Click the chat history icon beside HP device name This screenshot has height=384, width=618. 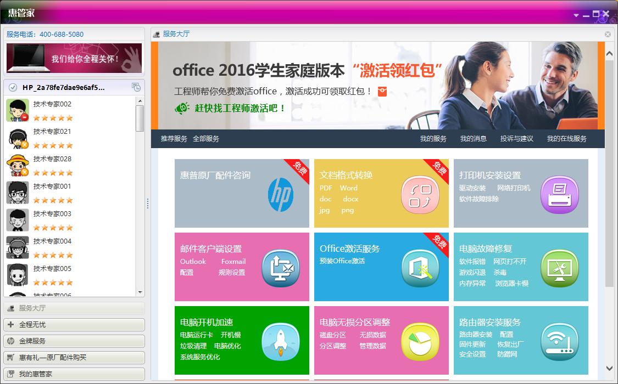(x=136, y=87)
